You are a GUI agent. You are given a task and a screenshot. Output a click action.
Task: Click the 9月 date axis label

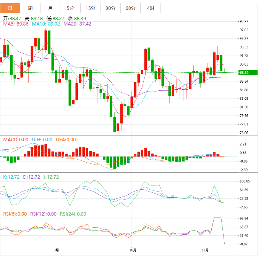coord(56,250)
